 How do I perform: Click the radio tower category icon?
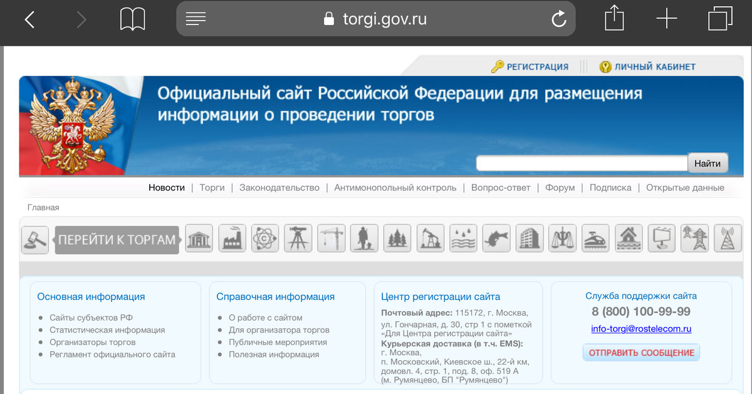pyautogui.click(x=728, y=238)
